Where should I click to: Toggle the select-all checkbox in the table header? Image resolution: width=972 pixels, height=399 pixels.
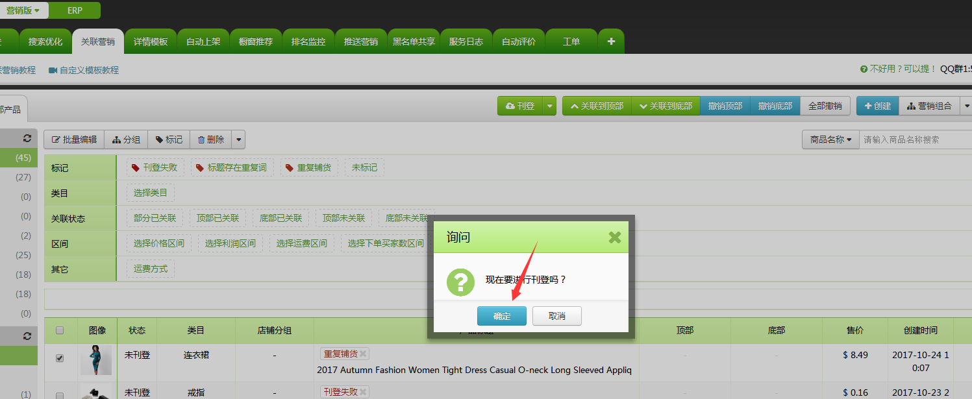coord(60,330)
